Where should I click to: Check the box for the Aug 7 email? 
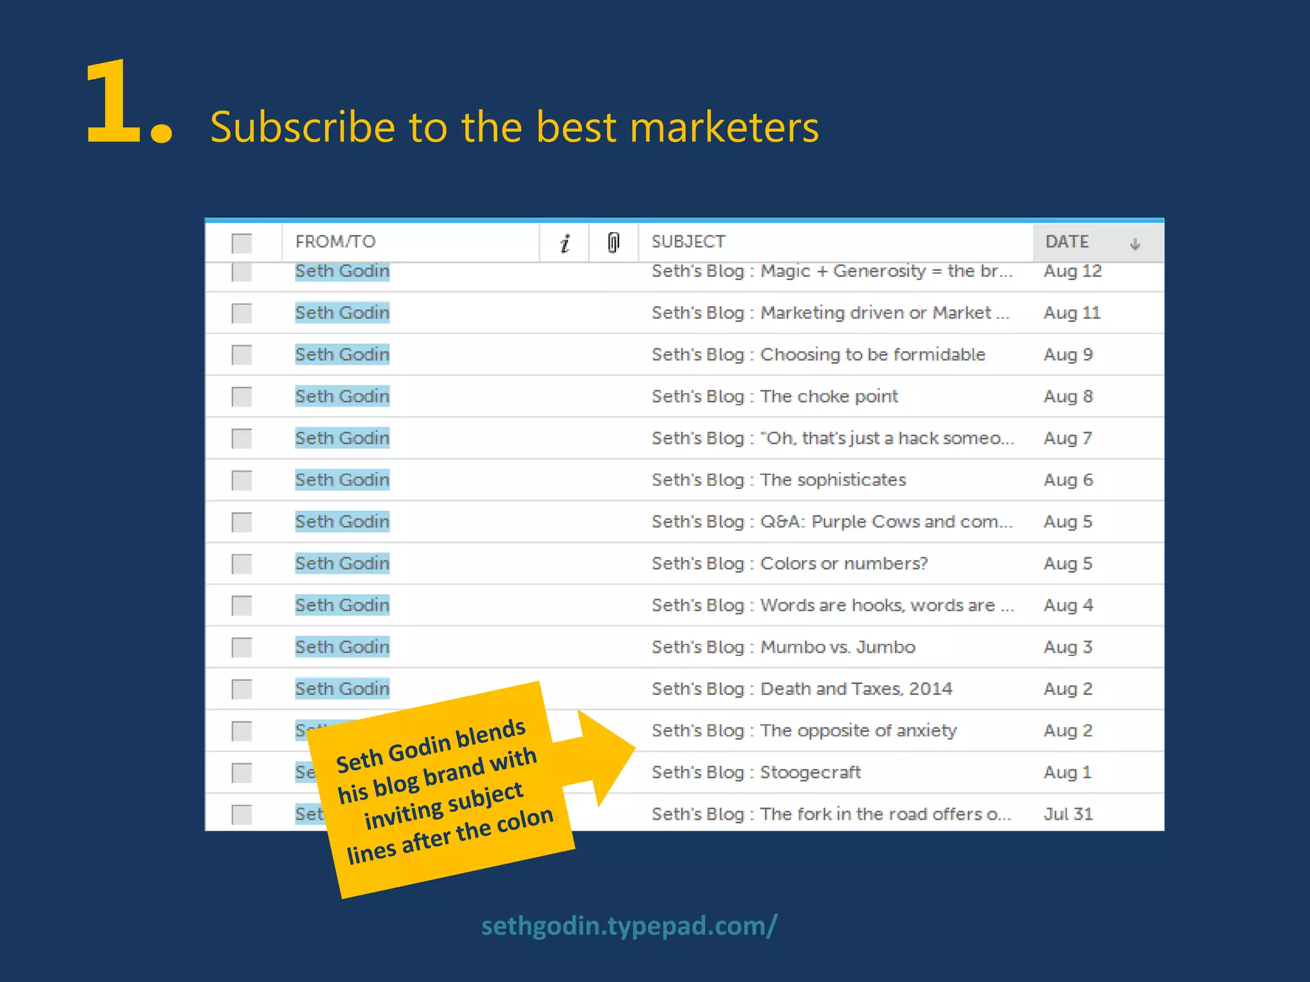click(x=242, y=439)
